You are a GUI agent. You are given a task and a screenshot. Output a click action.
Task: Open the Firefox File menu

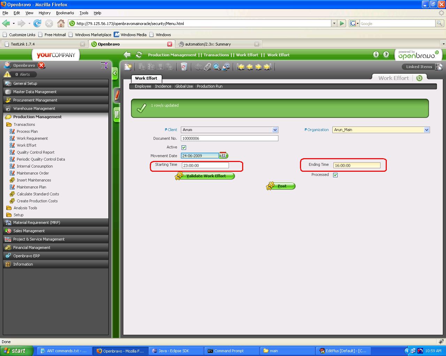pos(5,13)
